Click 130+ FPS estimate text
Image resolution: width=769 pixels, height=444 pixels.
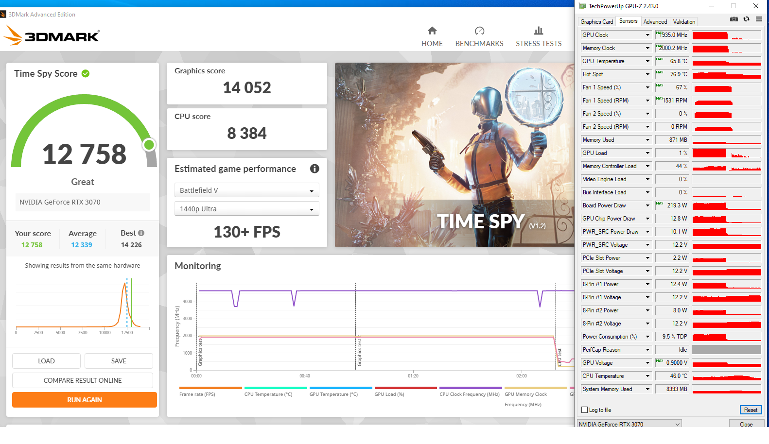(247, 232)
